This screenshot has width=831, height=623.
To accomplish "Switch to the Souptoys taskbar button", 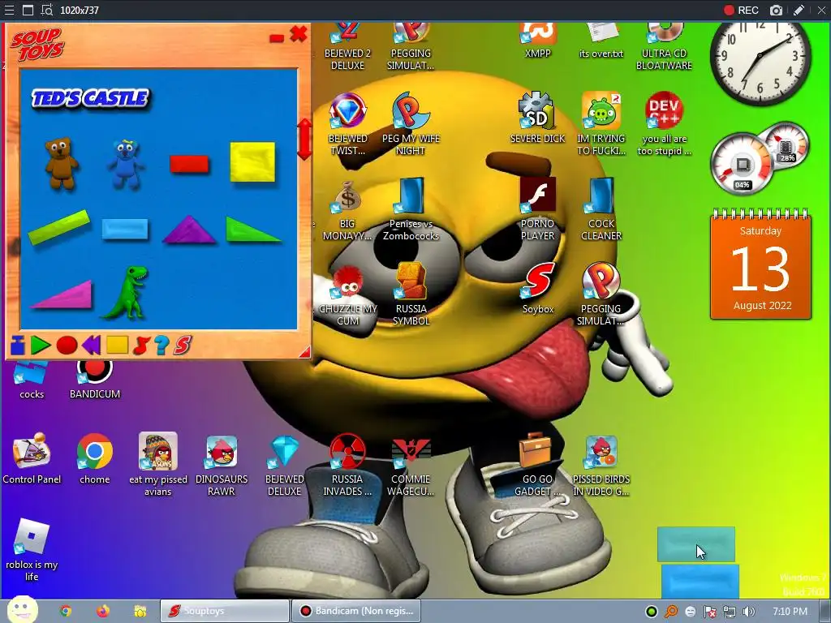I will [225, 611].
